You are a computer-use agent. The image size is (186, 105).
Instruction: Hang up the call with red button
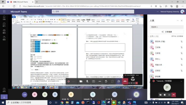[x=125, y=81]
